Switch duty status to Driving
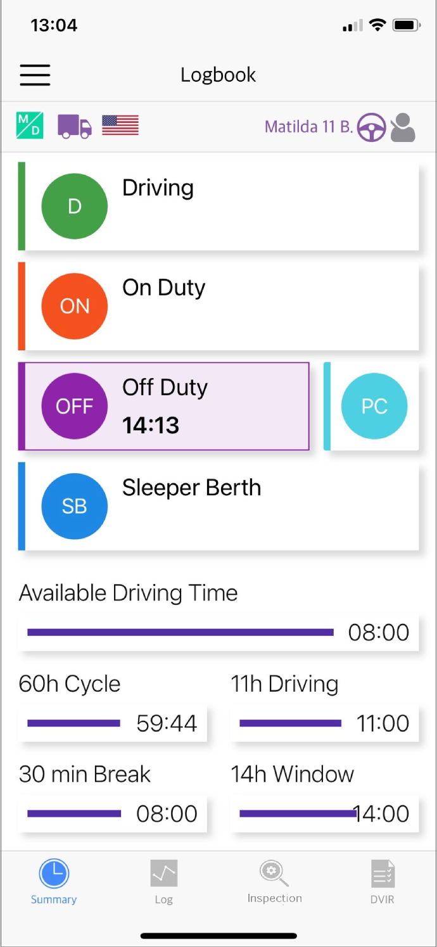437x947 pixels. pos(218,205)
